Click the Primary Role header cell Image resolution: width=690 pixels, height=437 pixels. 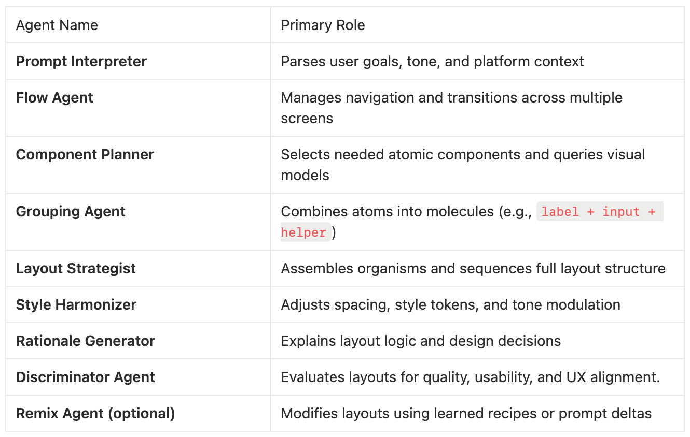pyautogui.click(x=323, y=25)
